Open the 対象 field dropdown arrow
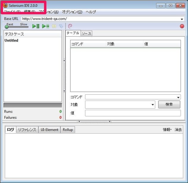This screenshot has width=188, height=183. (153, 105)
